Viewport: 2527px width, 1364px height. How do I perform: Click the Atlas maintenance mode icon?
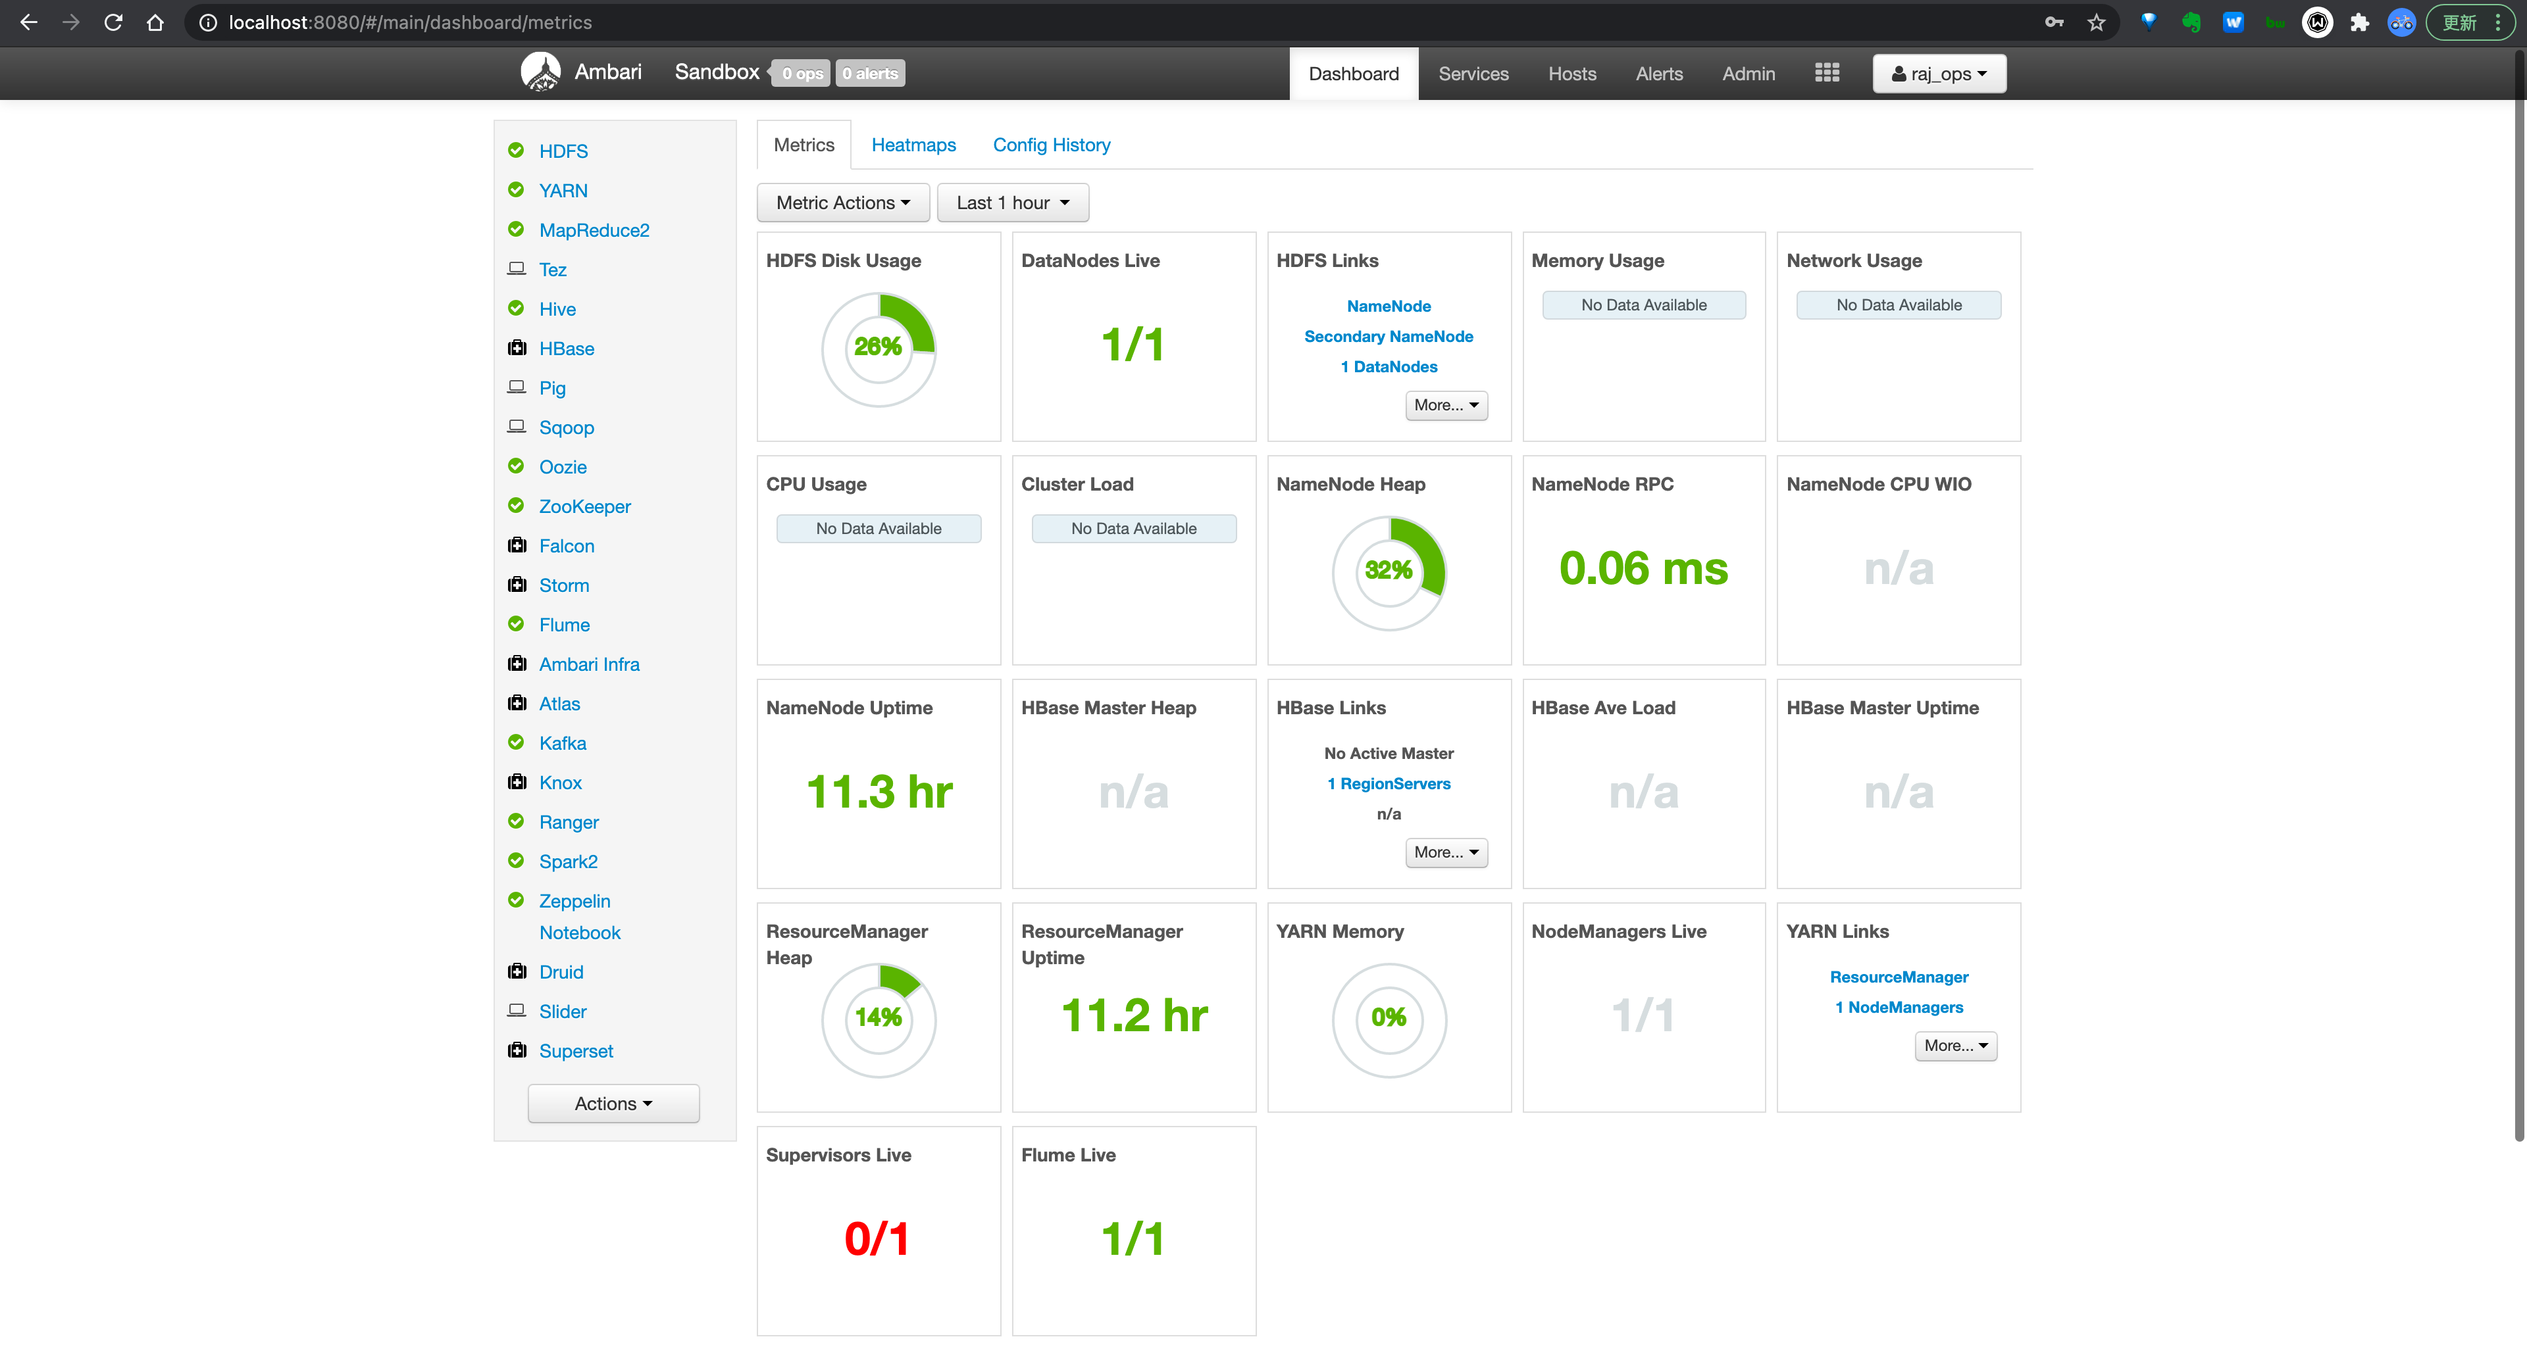(517, 702)
